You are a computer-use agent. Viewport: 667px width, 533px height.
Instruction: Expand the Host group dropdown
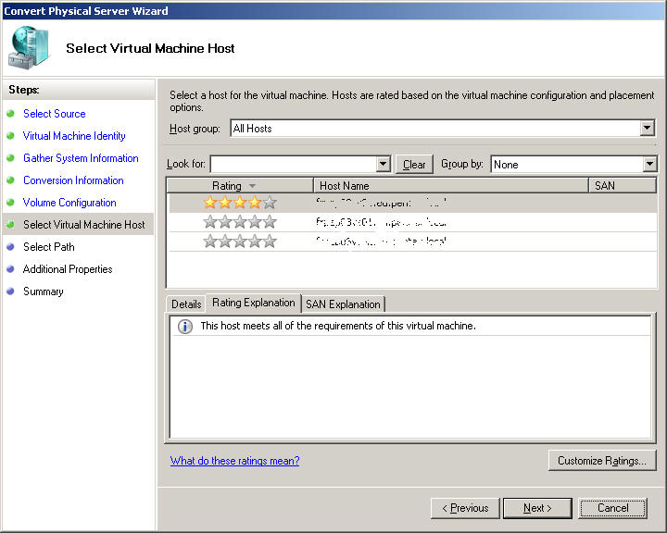(647, 129)
